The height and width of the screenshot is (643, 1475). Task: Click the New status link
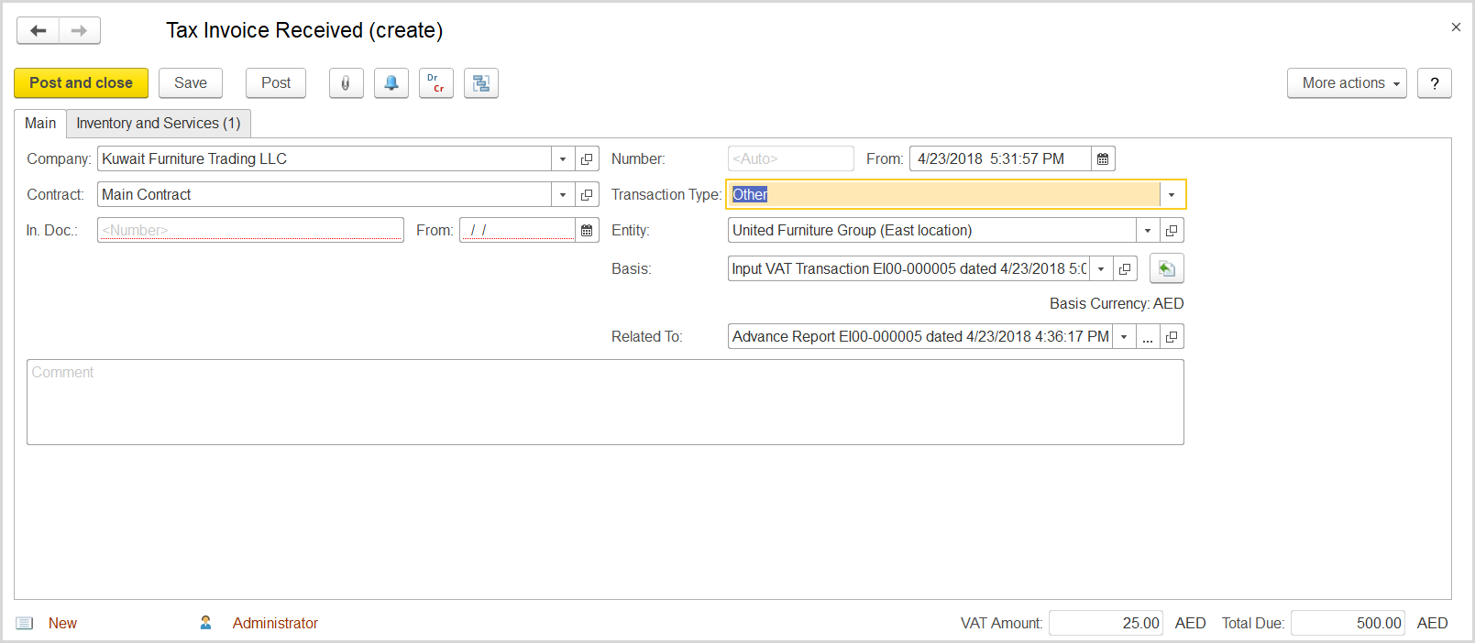pos(62,623)
